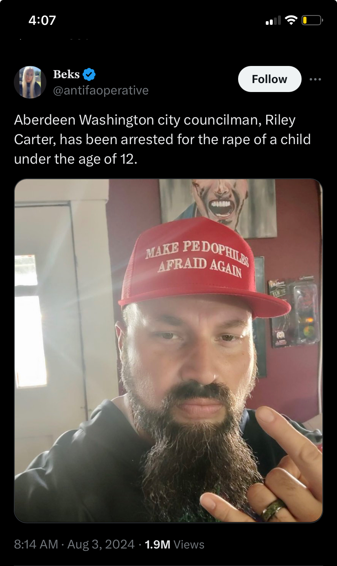Tap the blue verified badge

[x=89, y=75]
